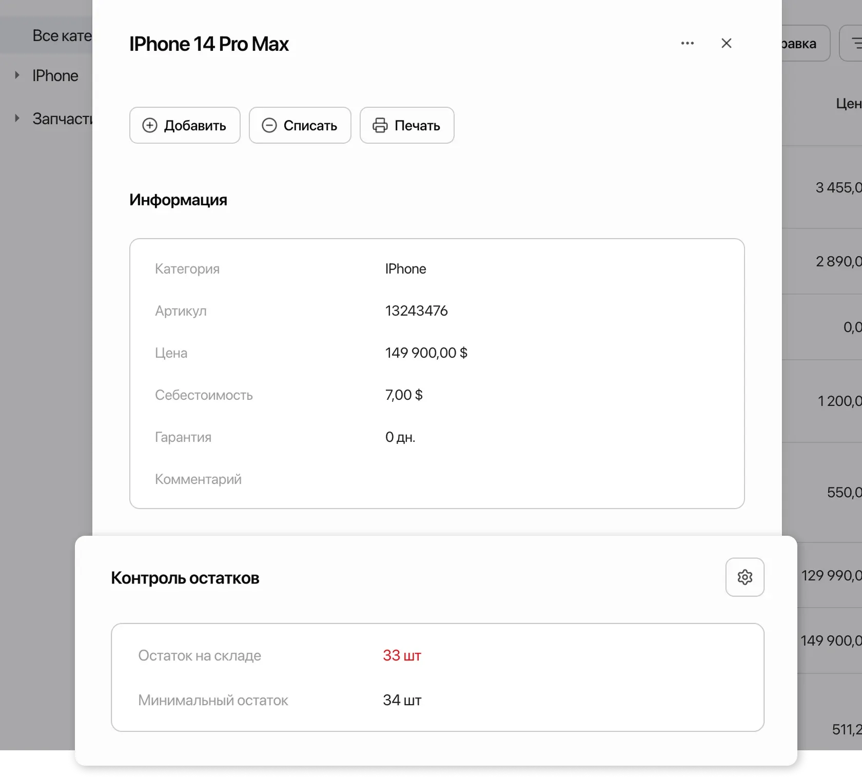Select the printer icon next to Печать
The height and width of the screenshot is (778, 862).
380,125
